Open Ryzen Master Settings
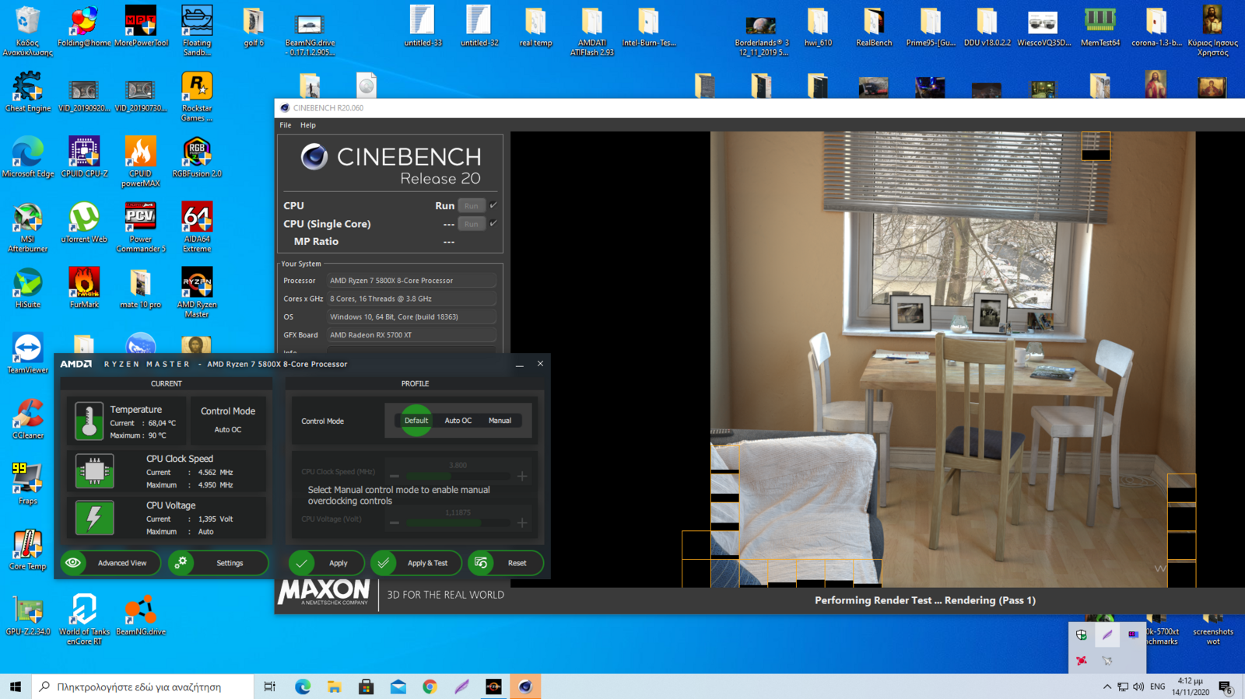 pos(218,563)
